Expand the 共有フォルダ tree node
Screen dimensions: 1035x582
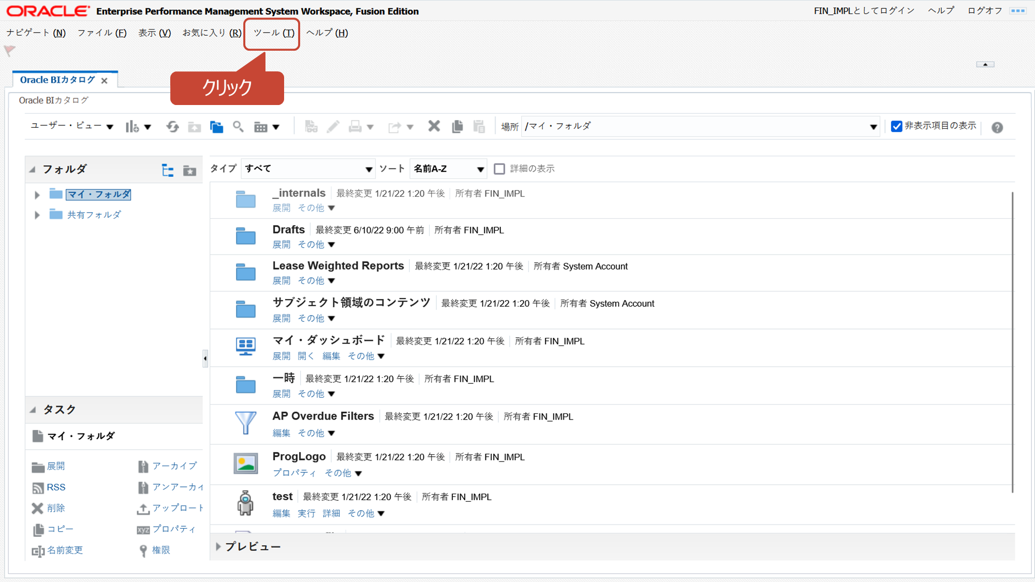(x=37, y=215)
